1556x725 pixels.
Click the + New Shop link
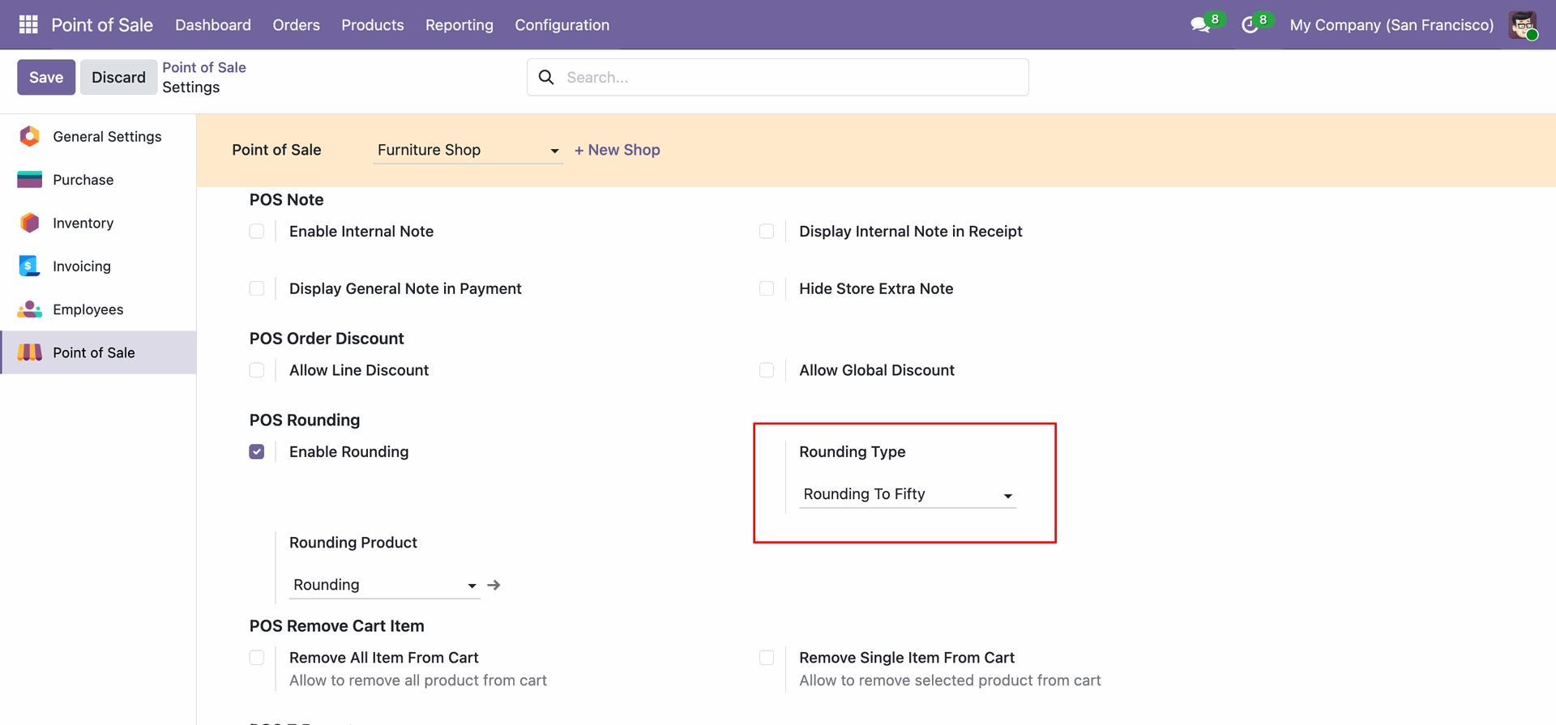tap(618, 150)
